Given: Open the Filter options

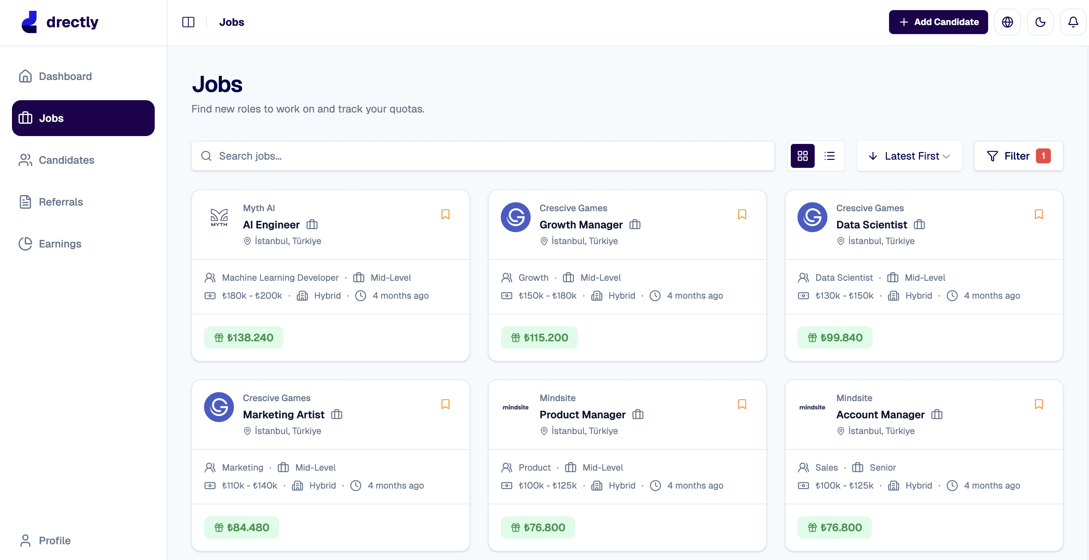Looking at the screenshot, I should click(x=1018, y=156).
